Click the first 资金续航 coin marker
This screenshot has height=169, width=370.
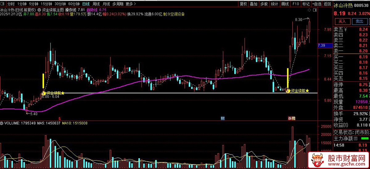(43, 93)
